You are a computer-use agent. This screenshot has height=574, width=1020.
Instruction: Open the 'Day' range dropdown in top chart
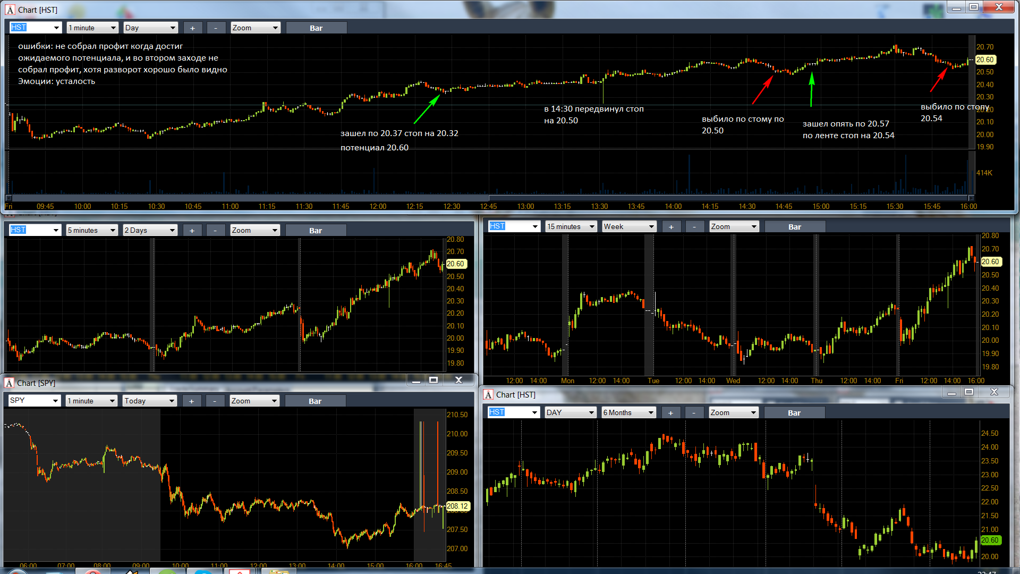point(150,28)
